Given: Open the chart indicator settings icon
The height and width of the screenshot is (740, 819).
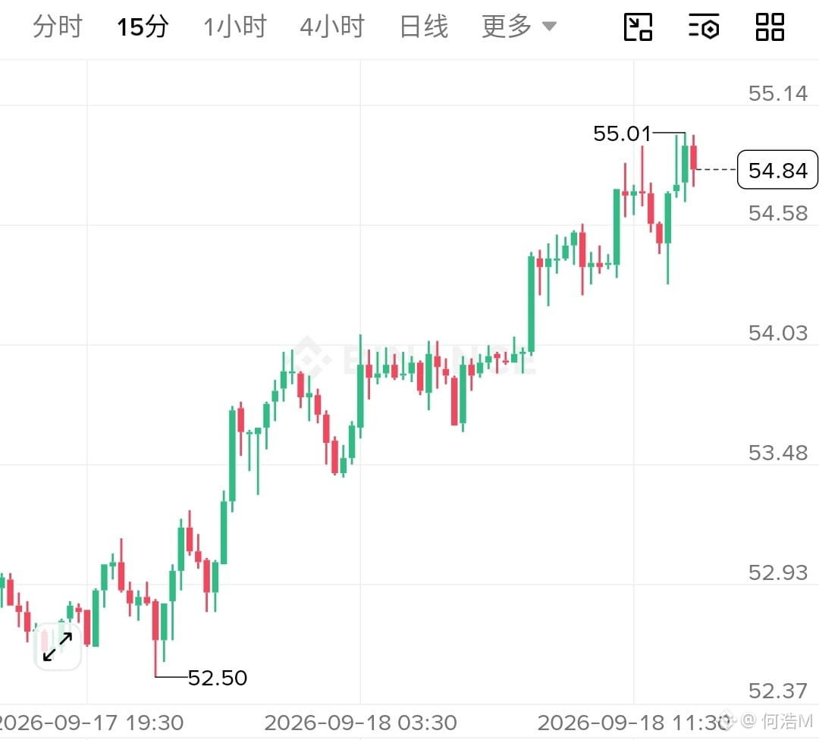Looking at the screenshot, I should 704,27.
